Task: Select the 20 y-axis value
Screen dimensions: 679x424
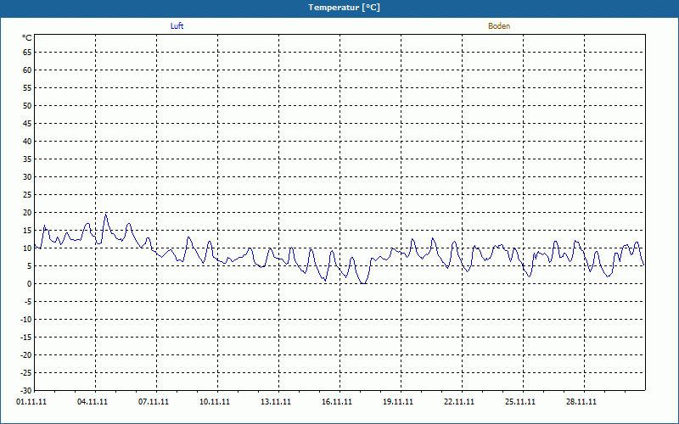Action: [x=27, y=213]
